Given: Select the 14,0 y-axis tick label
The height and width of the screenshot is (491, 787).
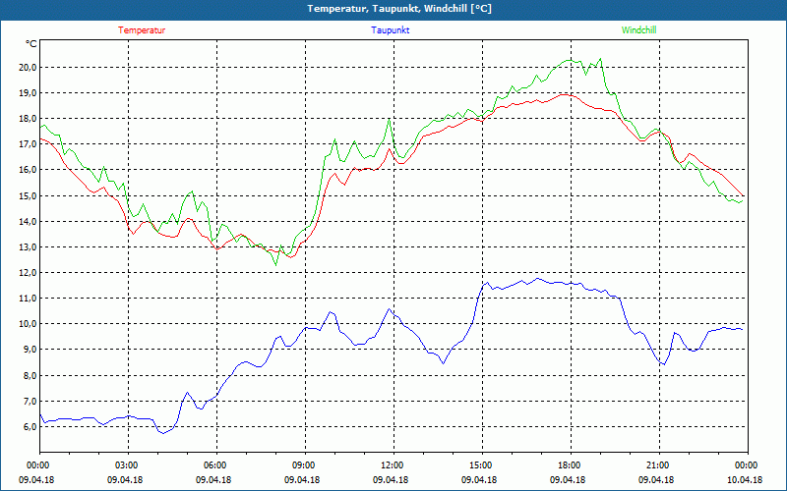Looking at the screenshot, I should 26,222.
